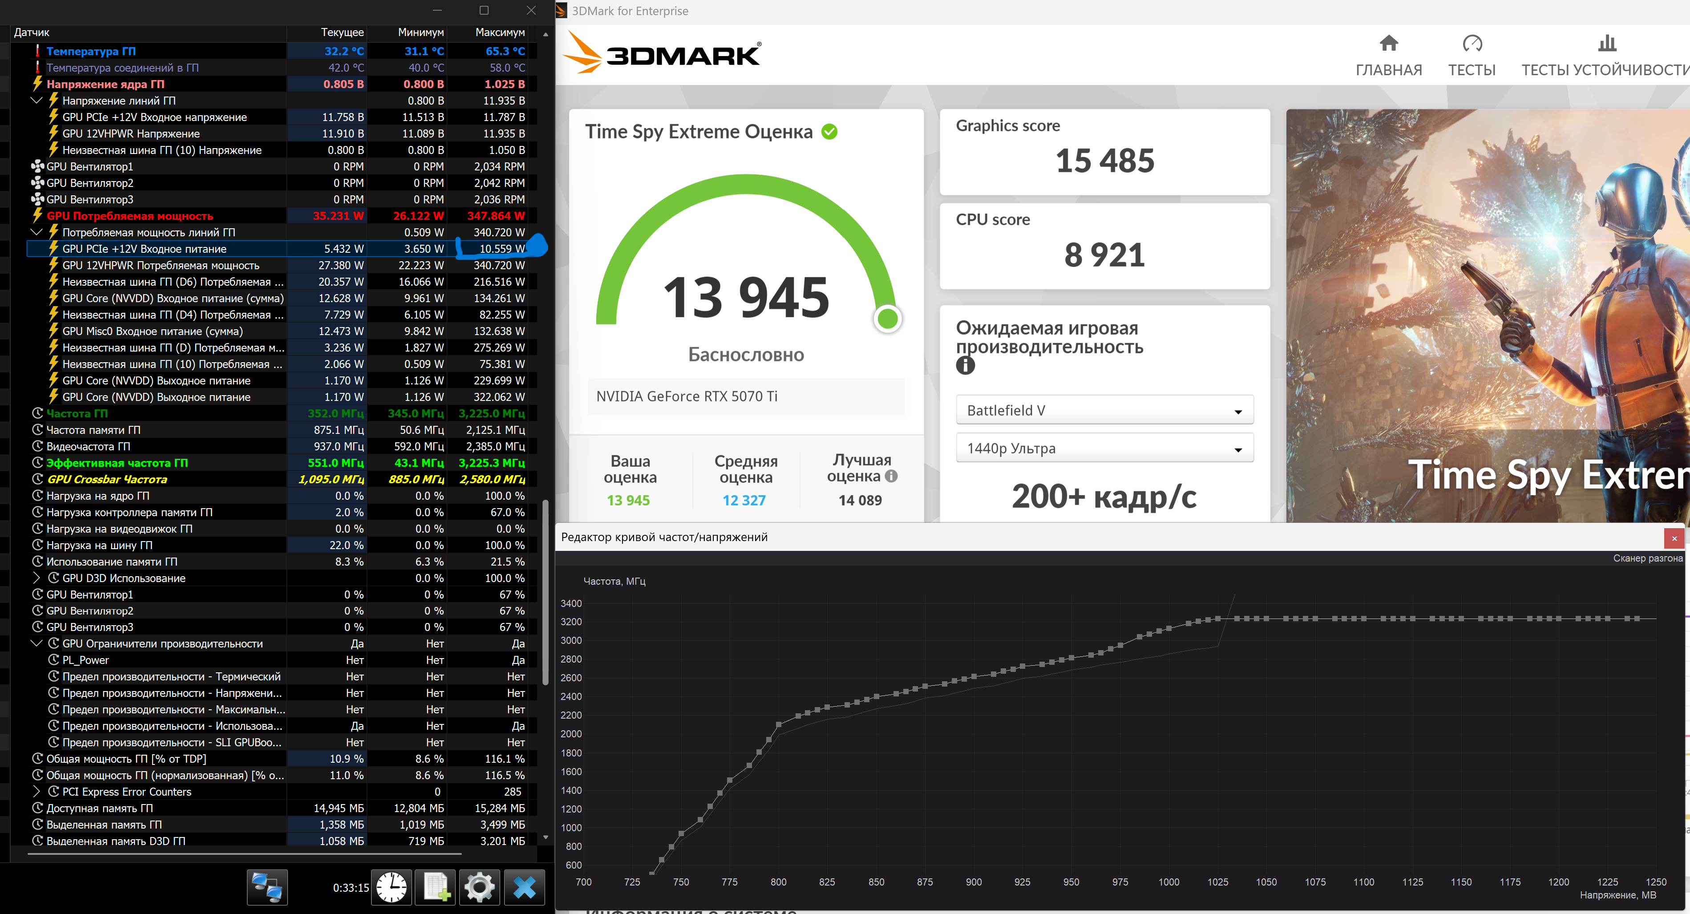This screenshot has height=914, width=1690.
Task: Close the frequency/voltage curve editor
Action: pos(1674,538)
